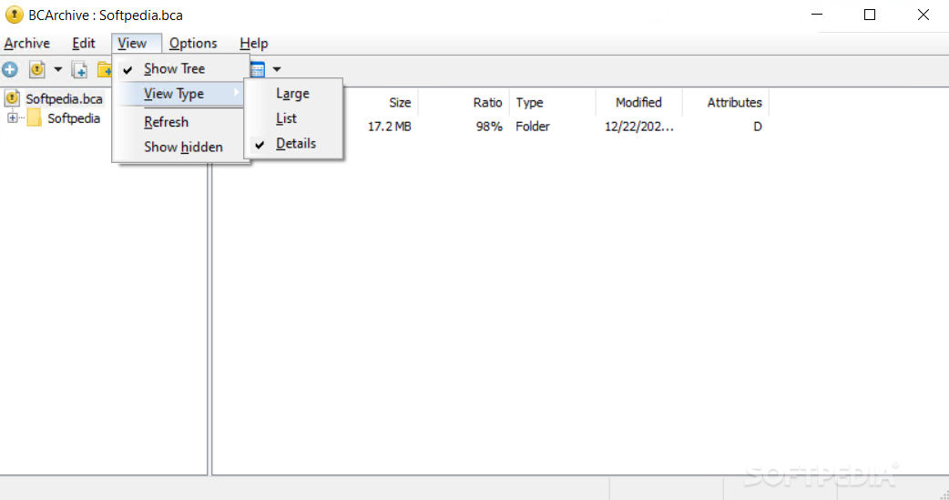This screenshot has width=949, height=500.
Task: Click the blue plus new archive icon
Action: coord(10,69)
